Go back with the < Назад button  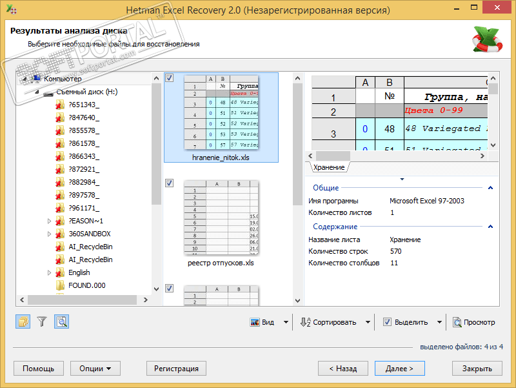(343, 368)
